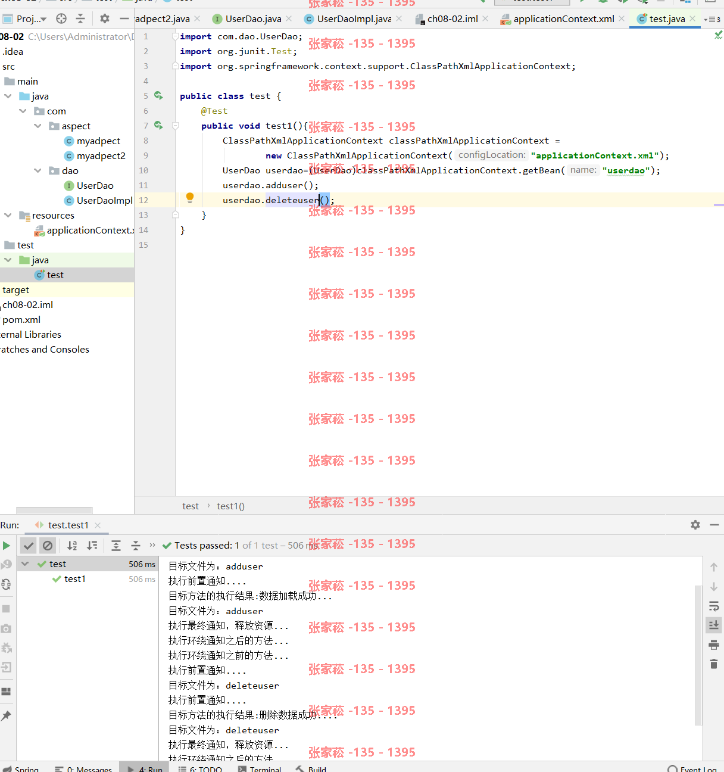Open the Event Log

click(692, 768)
